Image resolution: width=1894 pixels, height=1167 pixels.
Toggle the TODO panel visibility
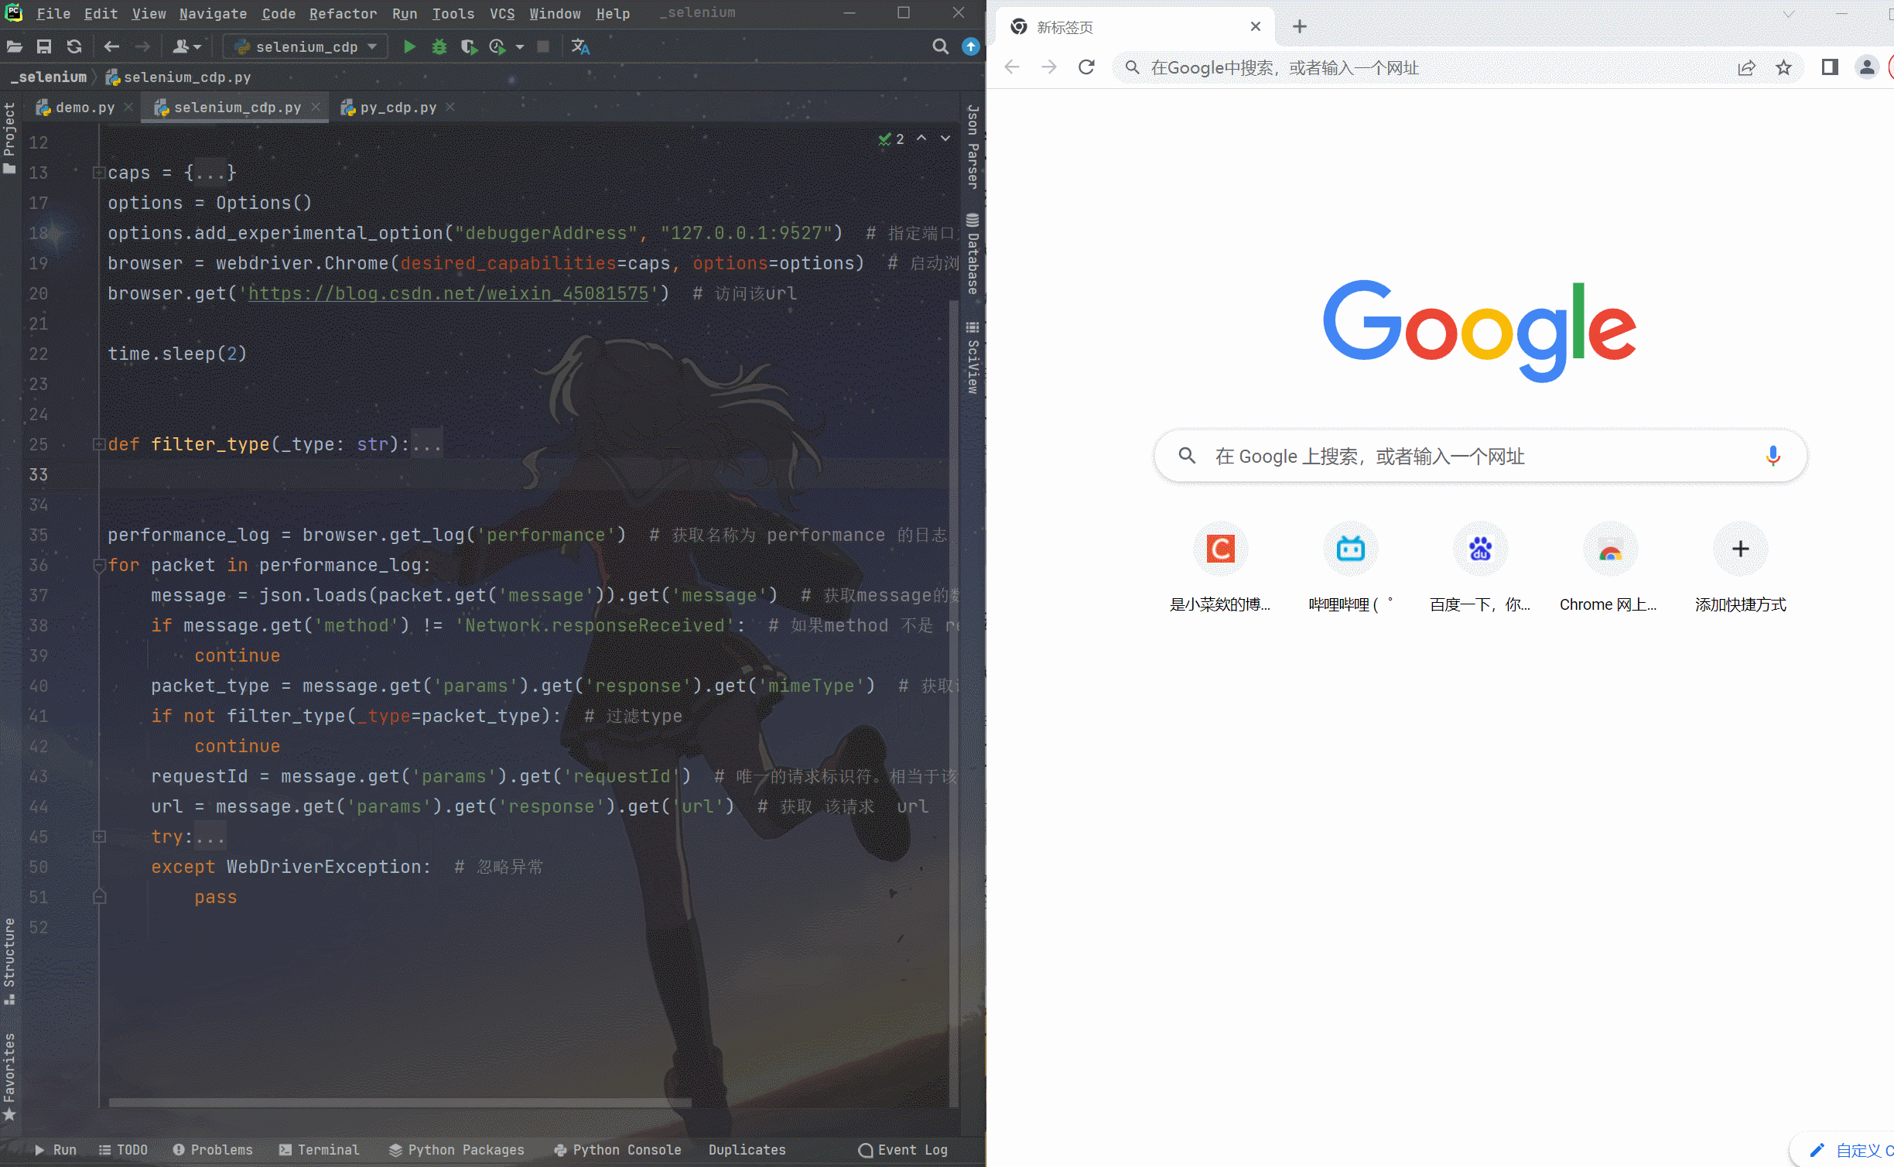[x=126, y=1149]
